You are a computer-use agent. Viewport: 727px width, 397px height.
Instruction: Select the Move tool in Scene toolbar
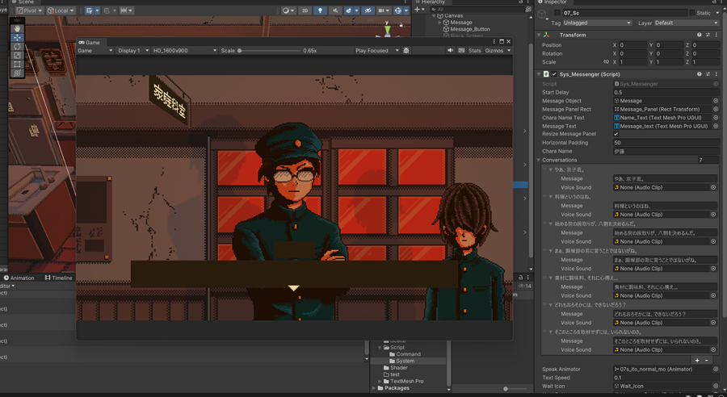17,37
